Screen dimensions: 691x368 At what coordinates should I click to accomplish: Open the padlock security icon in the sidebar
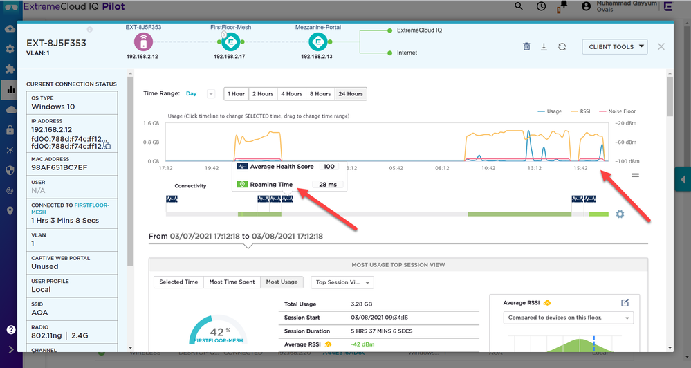pos(10,130)
